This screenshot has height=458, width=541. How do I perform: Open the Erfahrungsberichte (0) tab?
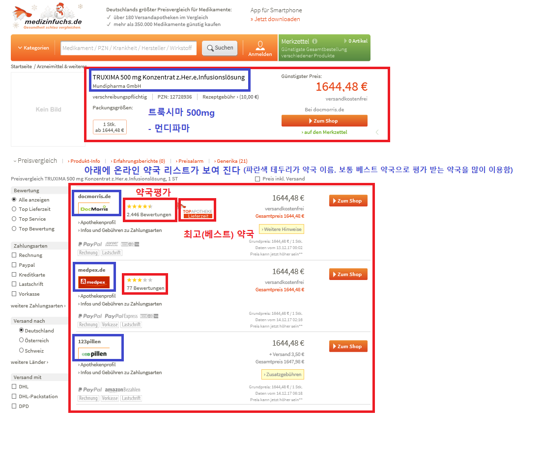[138, 161]
